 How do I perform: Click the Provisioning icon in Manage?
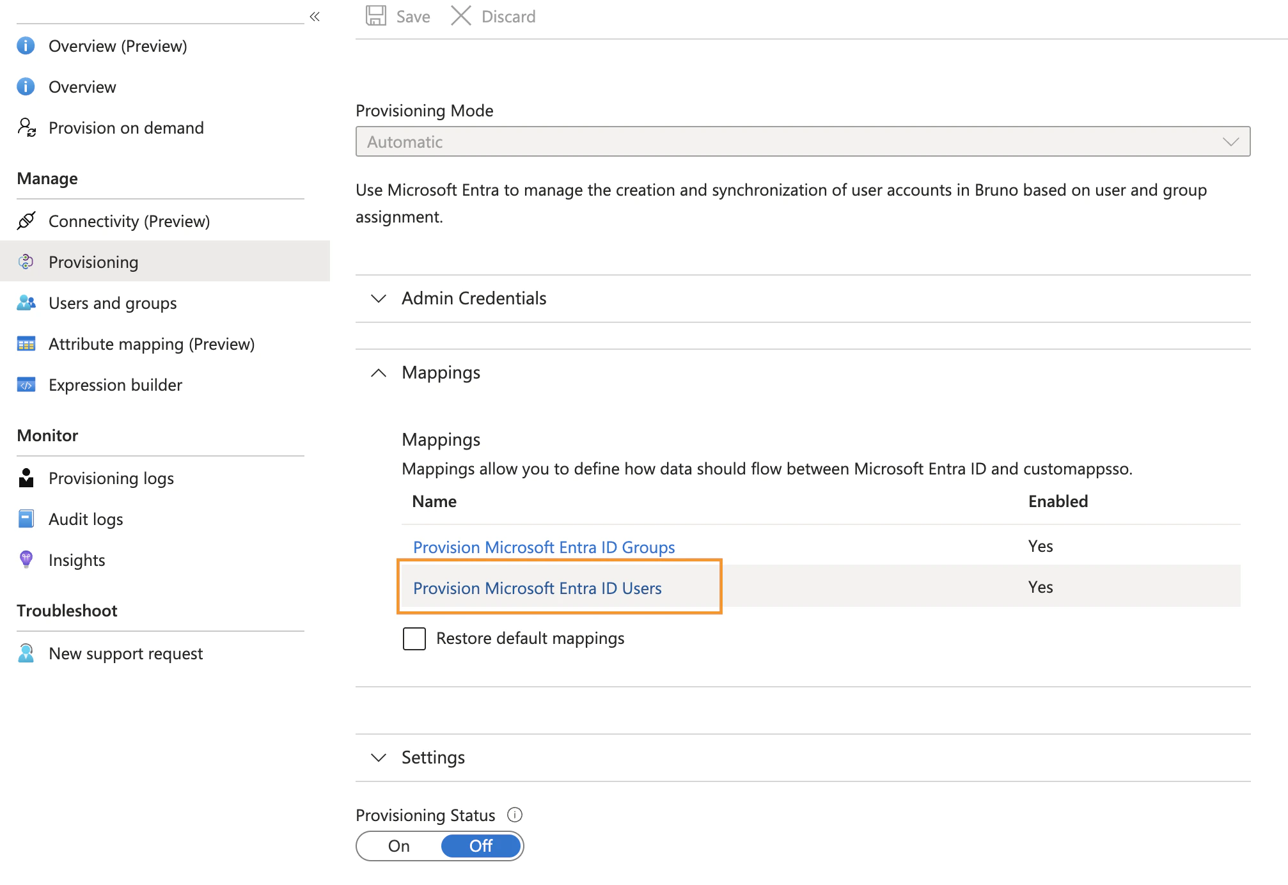[26, 262]
